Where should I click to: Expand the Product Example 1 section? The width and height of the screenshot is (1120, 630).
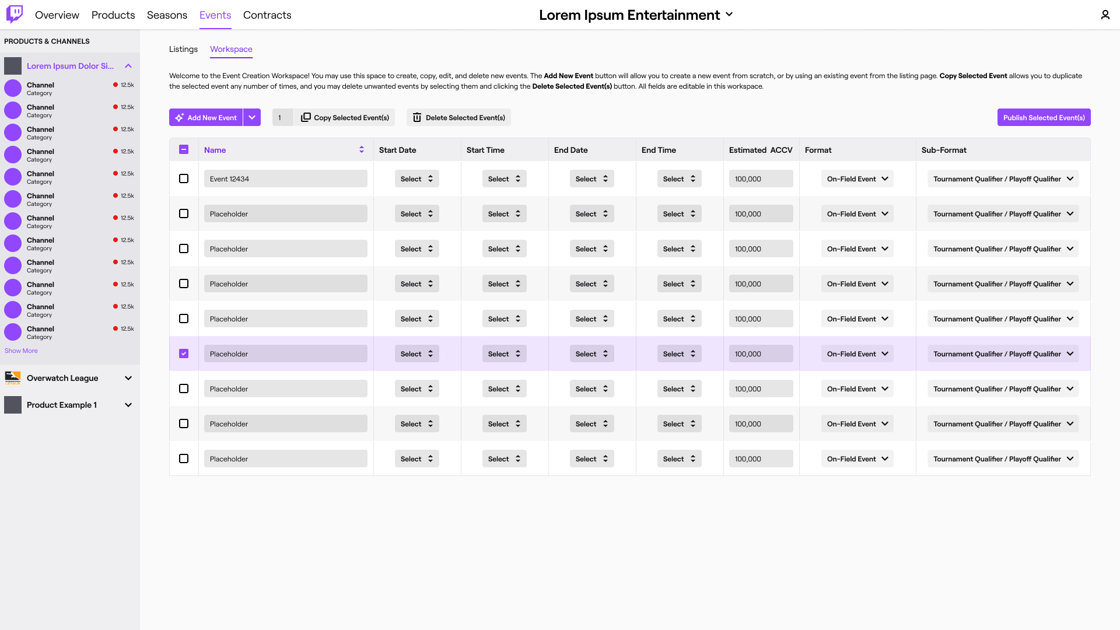coord(128,405)
